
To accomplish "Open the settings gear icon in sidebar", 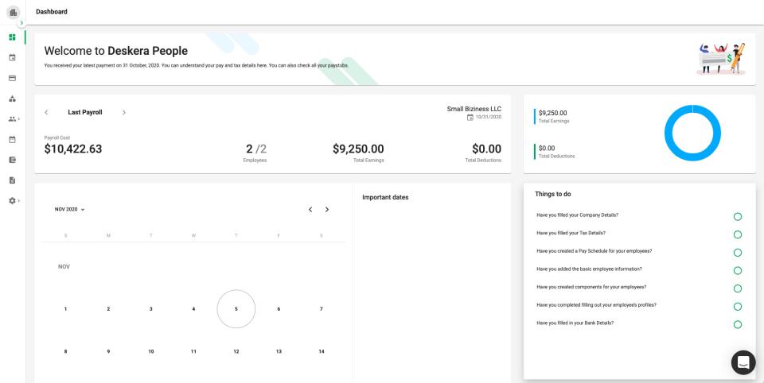I will click(12, 200).
